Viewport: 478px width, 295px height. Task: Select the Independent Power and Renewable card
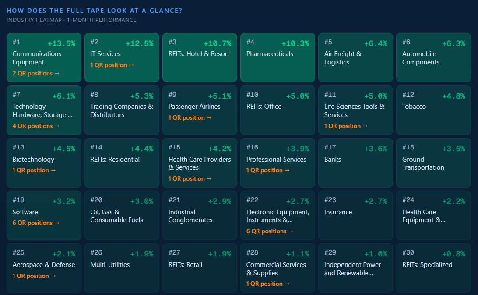[x=355, y=268]
